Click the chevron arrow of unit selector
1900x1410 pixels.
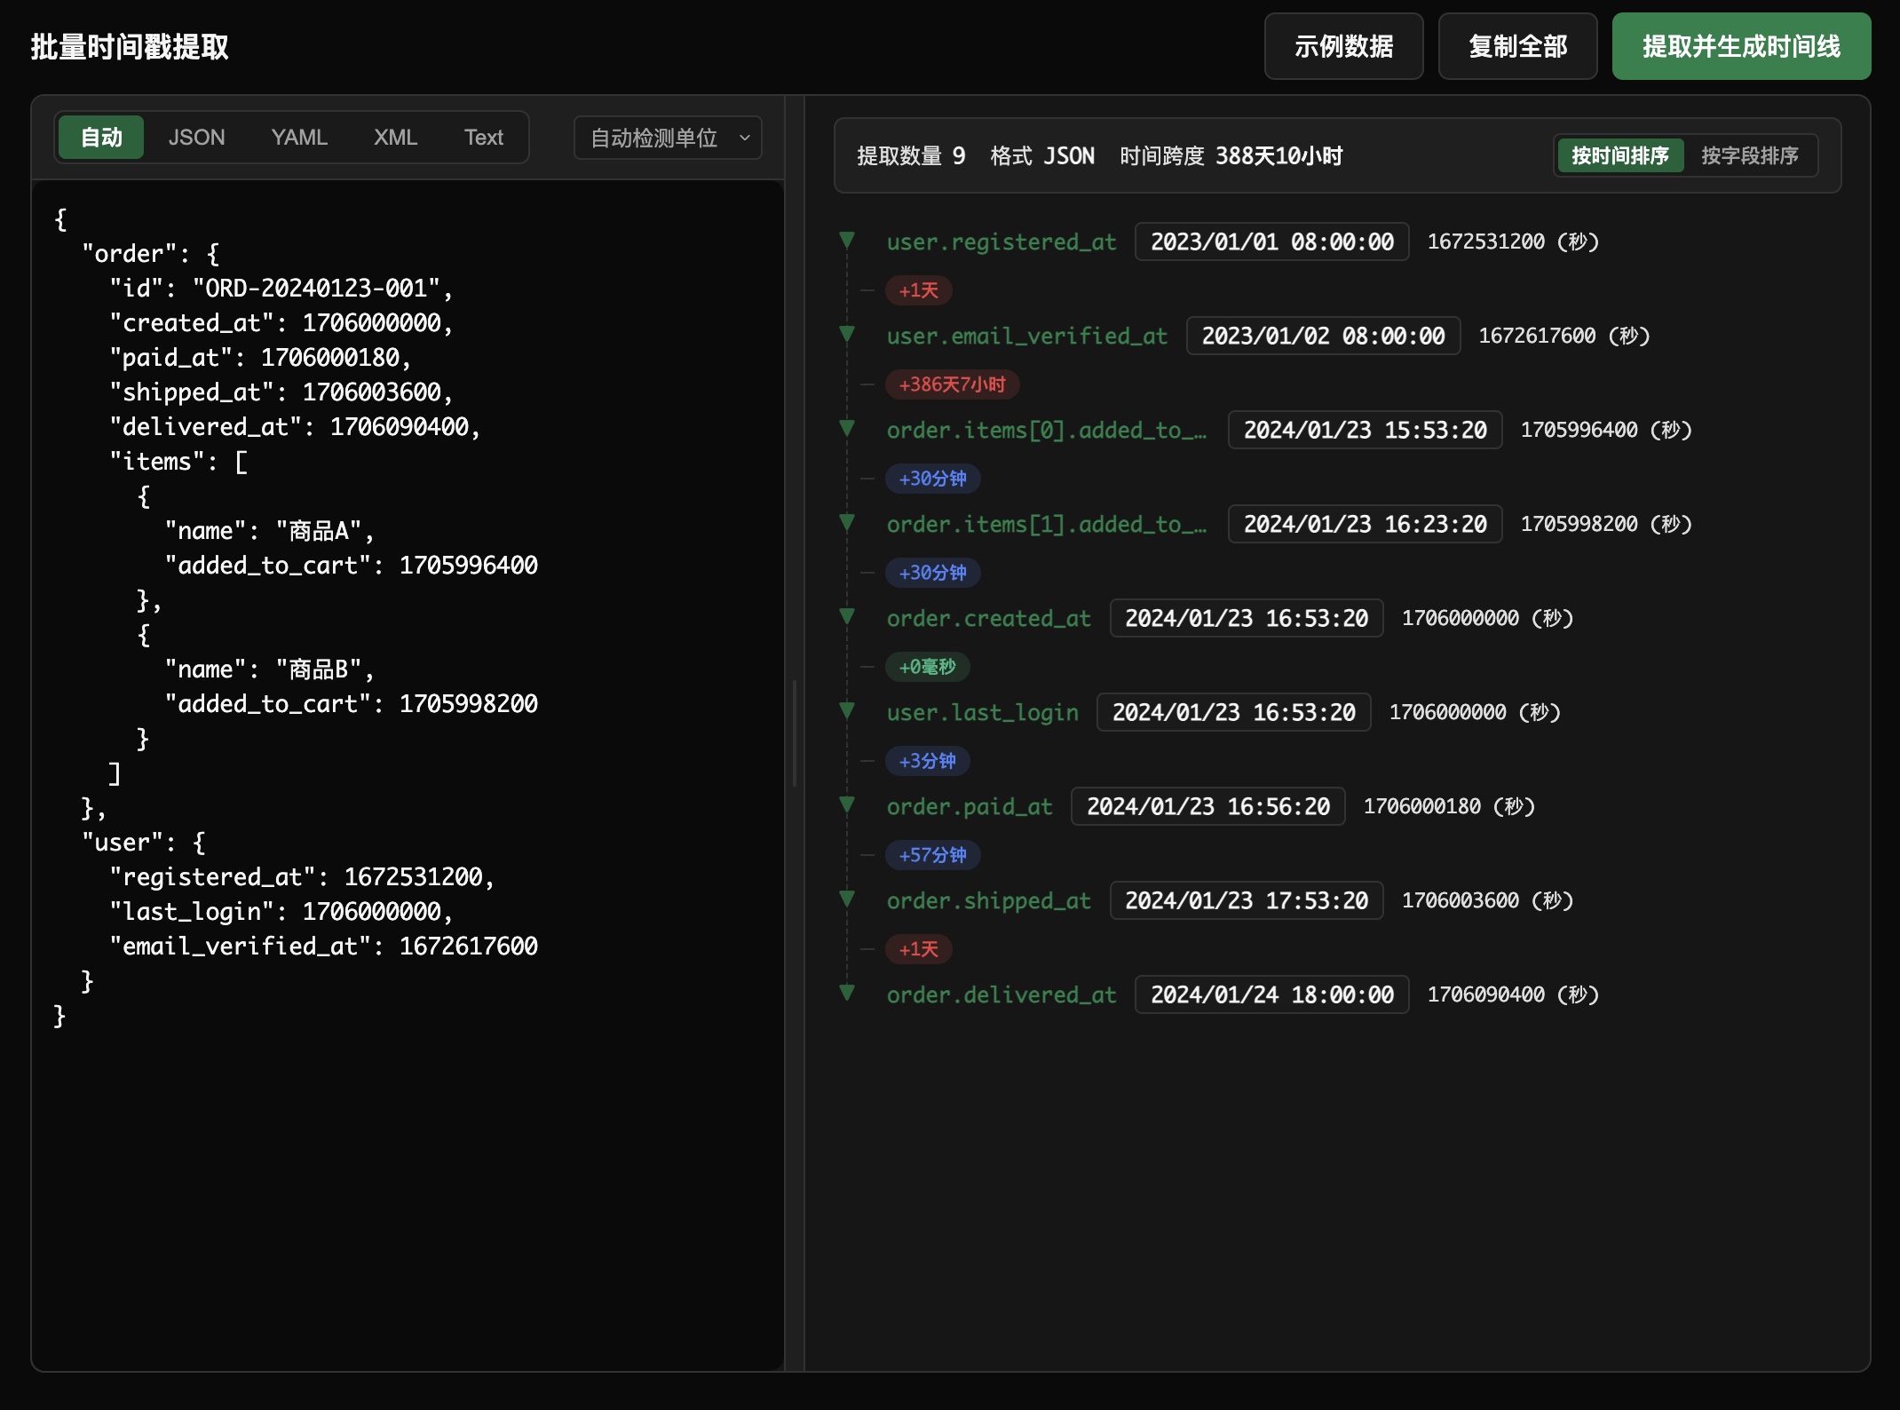point(745,138)
